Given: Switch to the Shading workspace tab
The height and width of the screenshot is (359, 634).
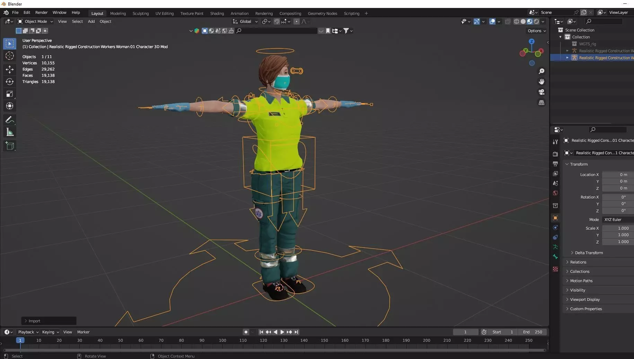Looking at the screenshot, I should [x=217, y=13].
